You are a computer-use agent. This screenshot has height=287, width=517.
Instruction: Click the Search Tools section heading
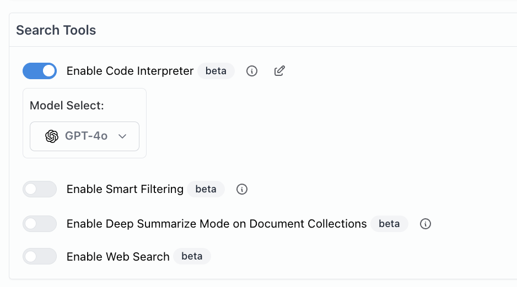[x=56, y=30]
